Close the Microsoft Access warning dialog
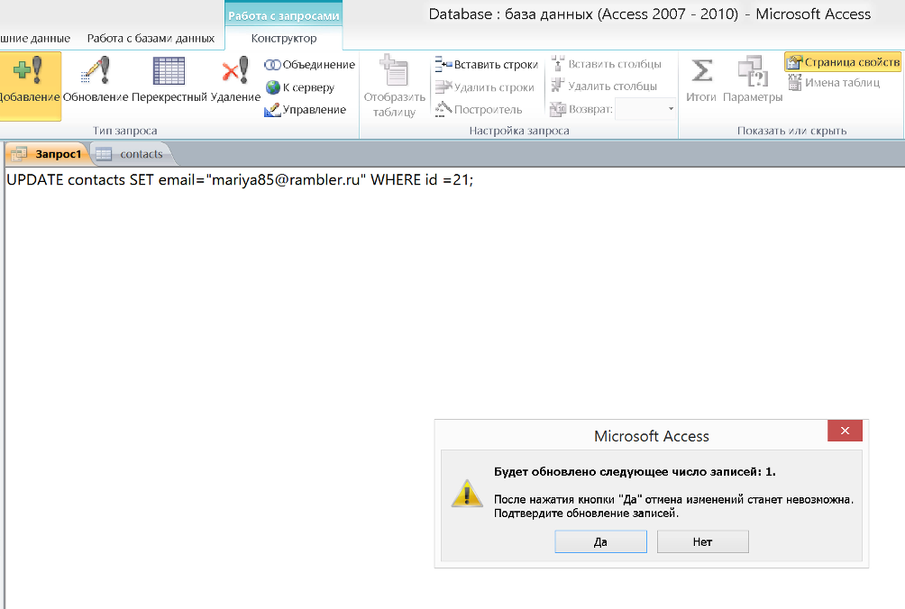This screenshot has width=905, height=609. (x=845, y=431)
